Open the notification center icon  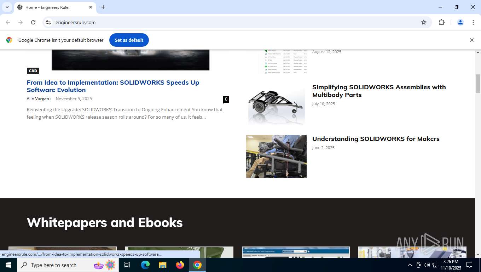(x=469, y=265)
